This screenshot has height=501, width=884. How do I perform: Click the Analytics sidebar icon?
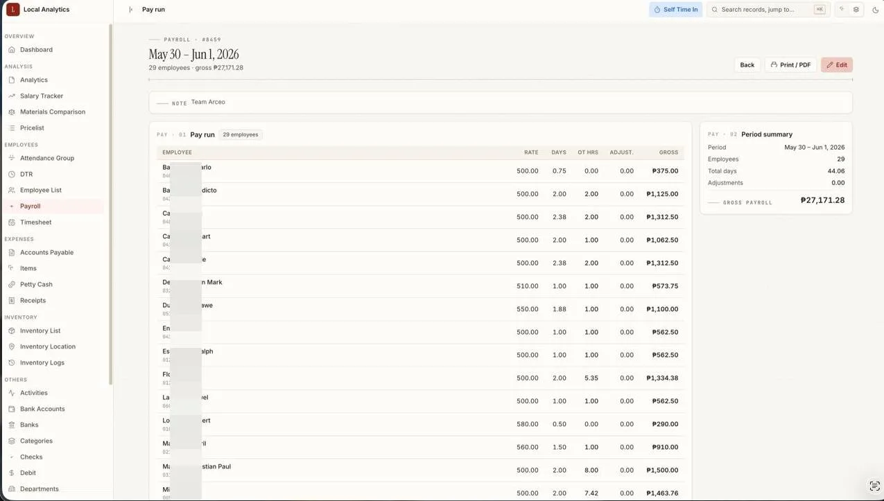click(12, 80)
